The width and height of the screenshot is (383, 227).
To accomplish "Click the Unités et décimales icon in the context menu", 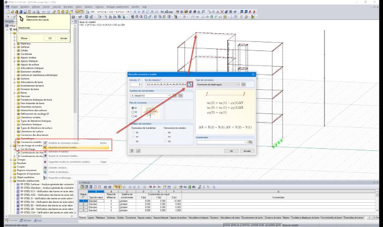I will [x=45, y=172].
